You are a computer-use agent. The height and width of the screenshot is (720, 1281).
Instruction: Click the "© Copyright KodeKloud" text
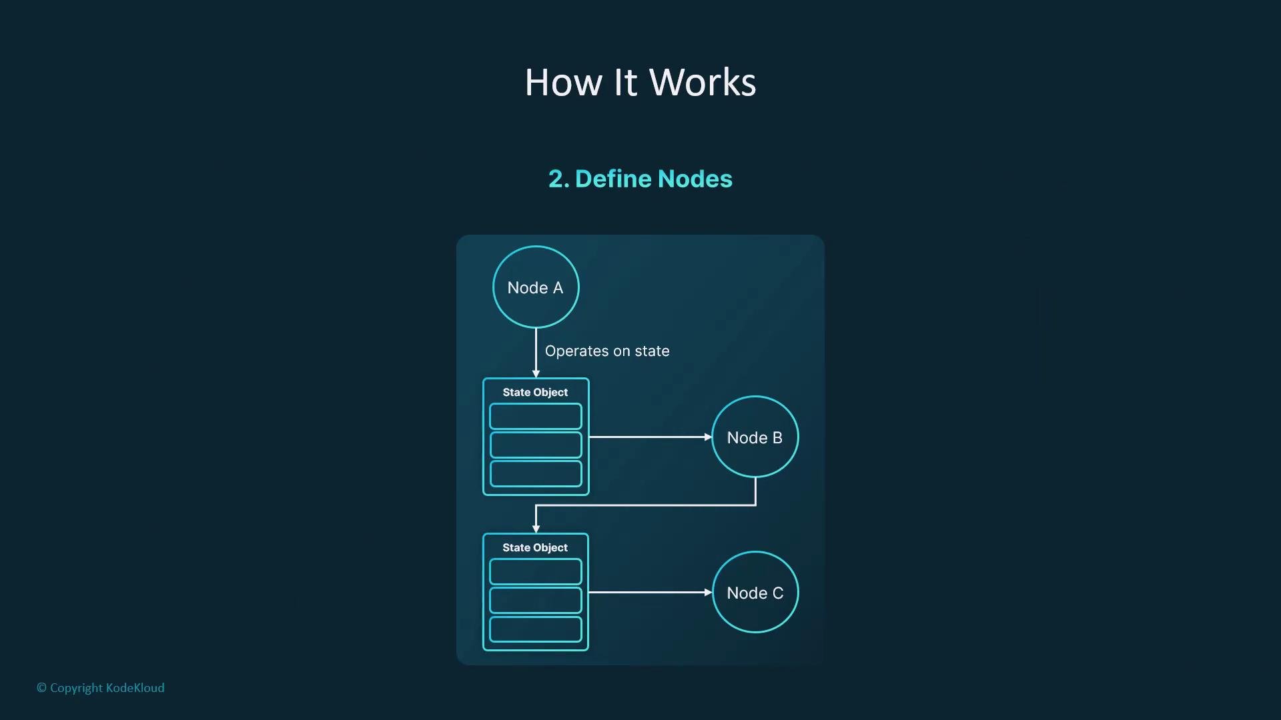point(101,688)
